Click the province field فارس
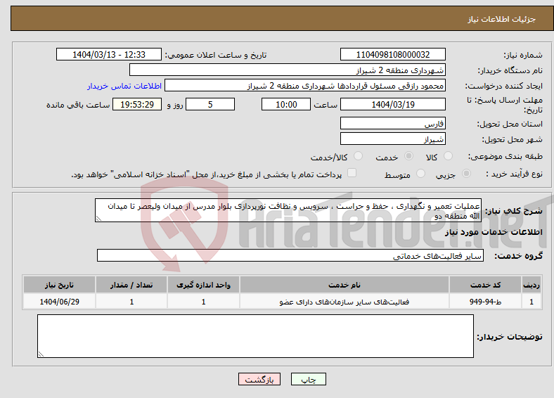 (x=392, y=123)
